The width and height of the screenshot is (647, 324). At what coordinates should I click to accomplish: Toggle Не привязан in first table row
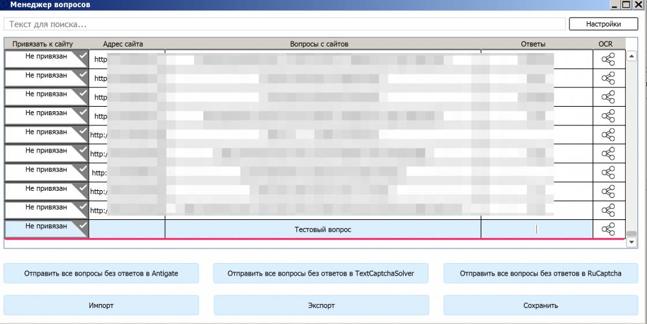pyautogui.click(x=47, y=59)
